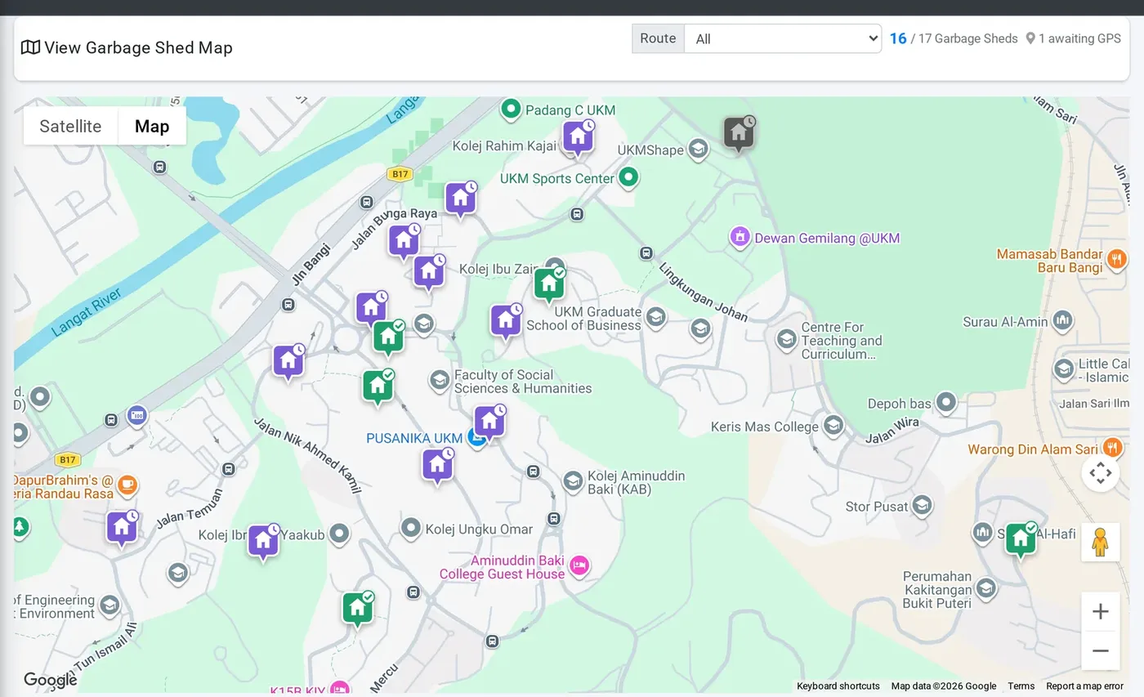Click the Dewan Gemilang @UKM pin
This screenshot has height=697, width=1144.
click(x=740, y=238)
